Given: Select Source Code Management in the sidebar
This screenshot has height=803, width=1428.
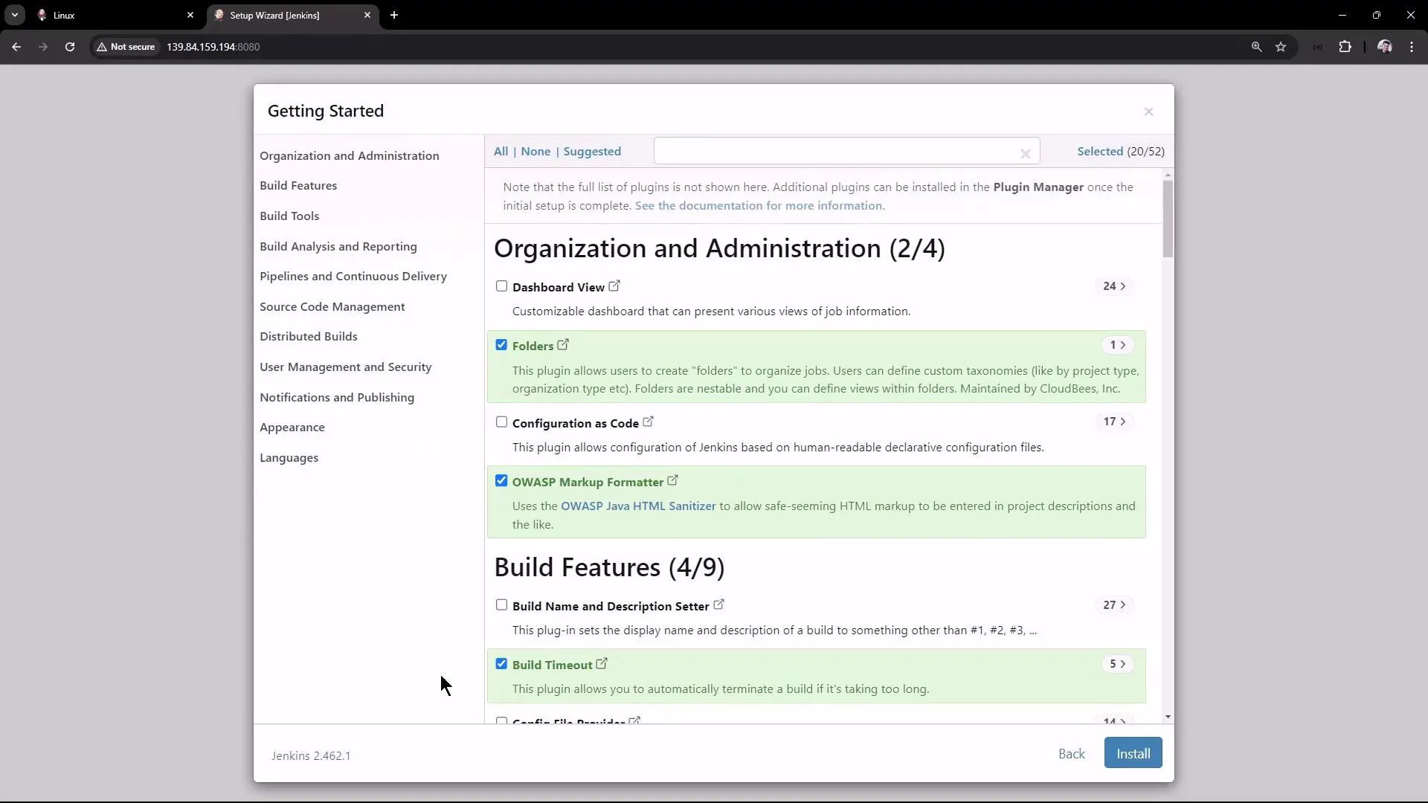Looking at the screenshot, I should click(332, 306).
